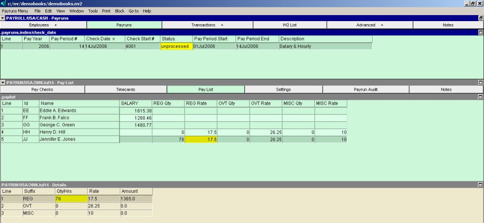Collapse the PAYRUN Pay List panel arrow

pos(3,82)
